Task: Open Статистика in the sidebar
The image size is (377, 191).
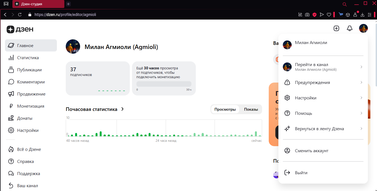Action: click(x=31, y=58)
